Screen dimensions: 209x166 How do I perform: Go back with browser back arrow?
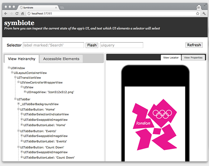click(x=6, y=14)
